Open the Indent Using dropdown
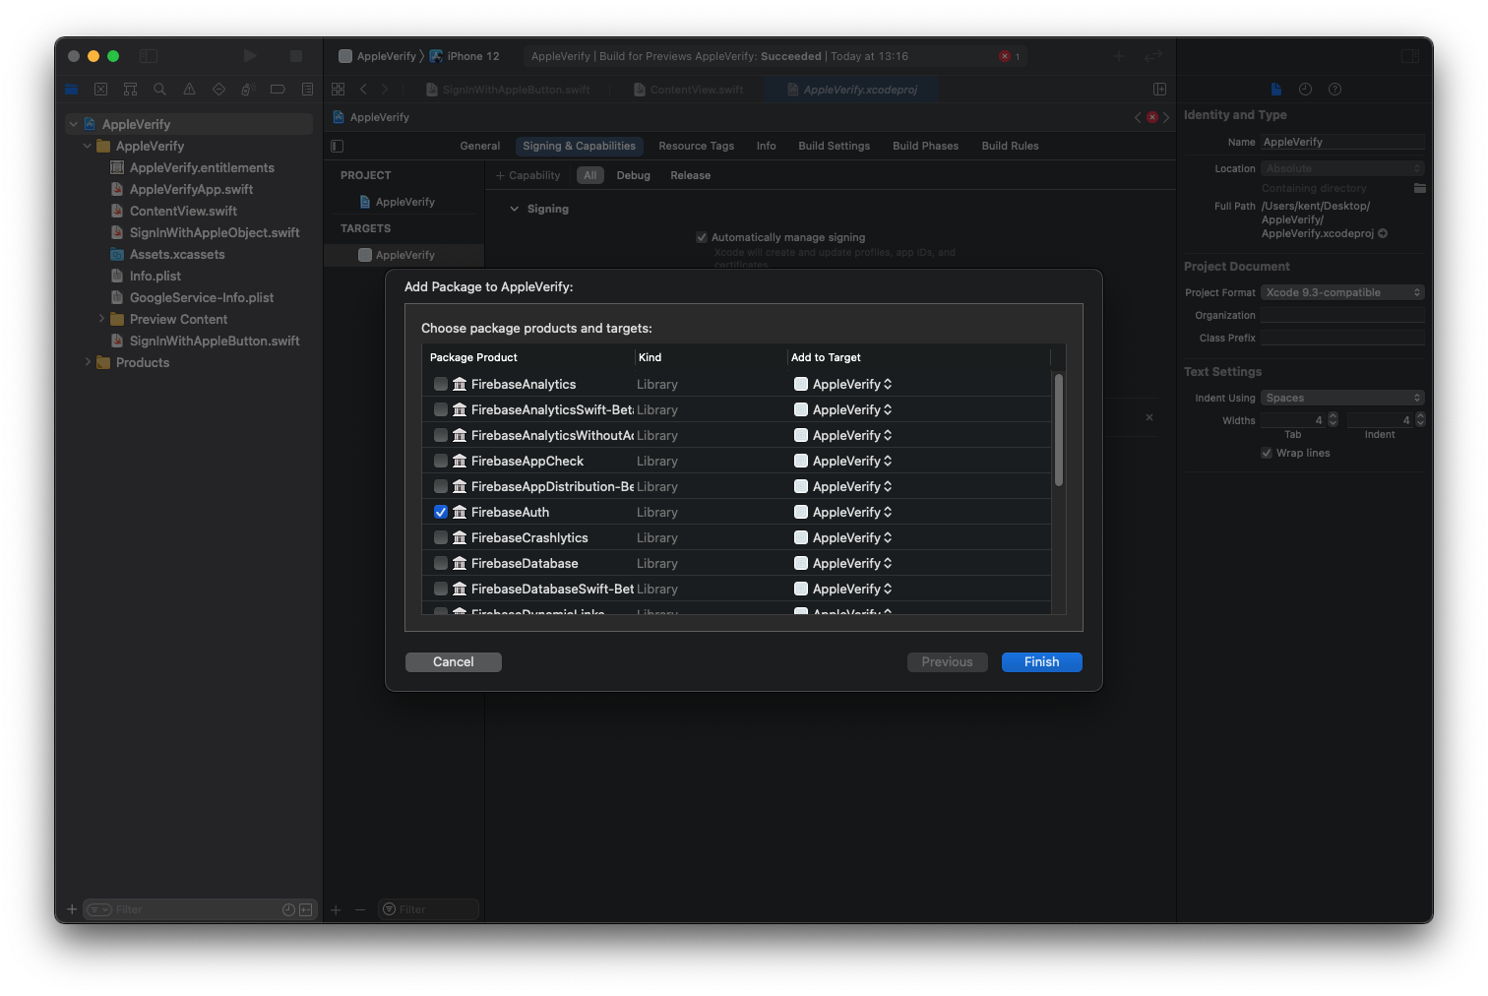This screenshot has width=1488, height=996. point(1342,398)
